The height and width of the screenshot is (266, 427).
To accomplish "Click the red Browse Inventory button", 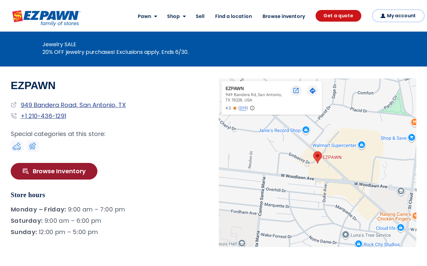I will pos(54,171).
